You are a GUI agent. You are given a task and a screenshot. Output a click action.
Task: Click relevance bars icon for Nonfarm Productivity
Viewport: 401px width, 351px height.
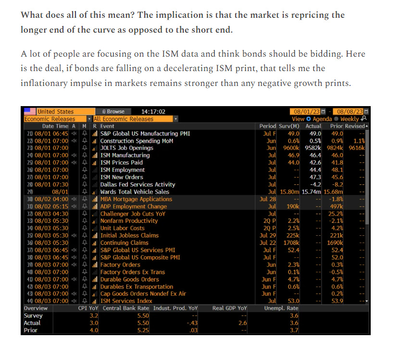[95, 221]
